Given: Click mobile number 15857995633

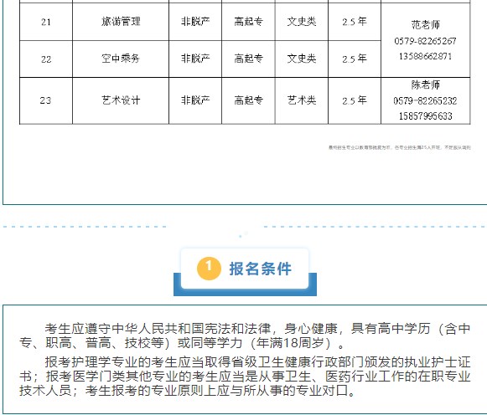Looking at the screenshot, I should click(x=425, y=116).
